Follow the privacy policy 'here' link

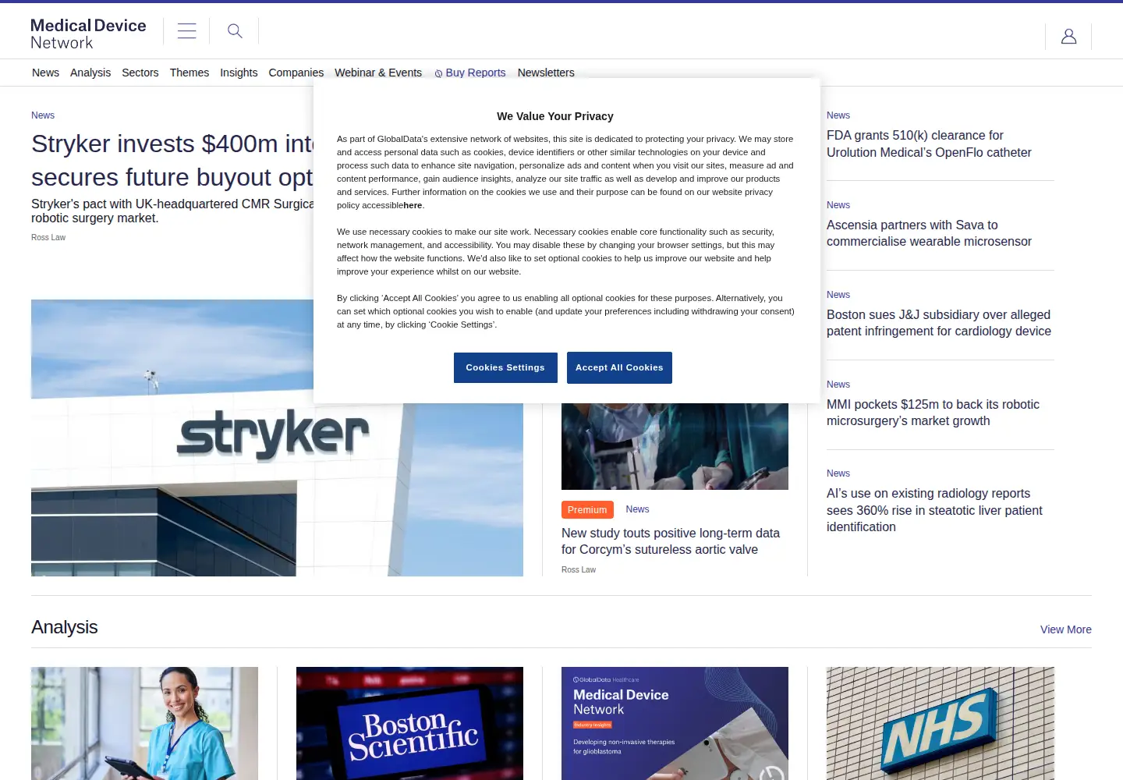pos(413,205)
